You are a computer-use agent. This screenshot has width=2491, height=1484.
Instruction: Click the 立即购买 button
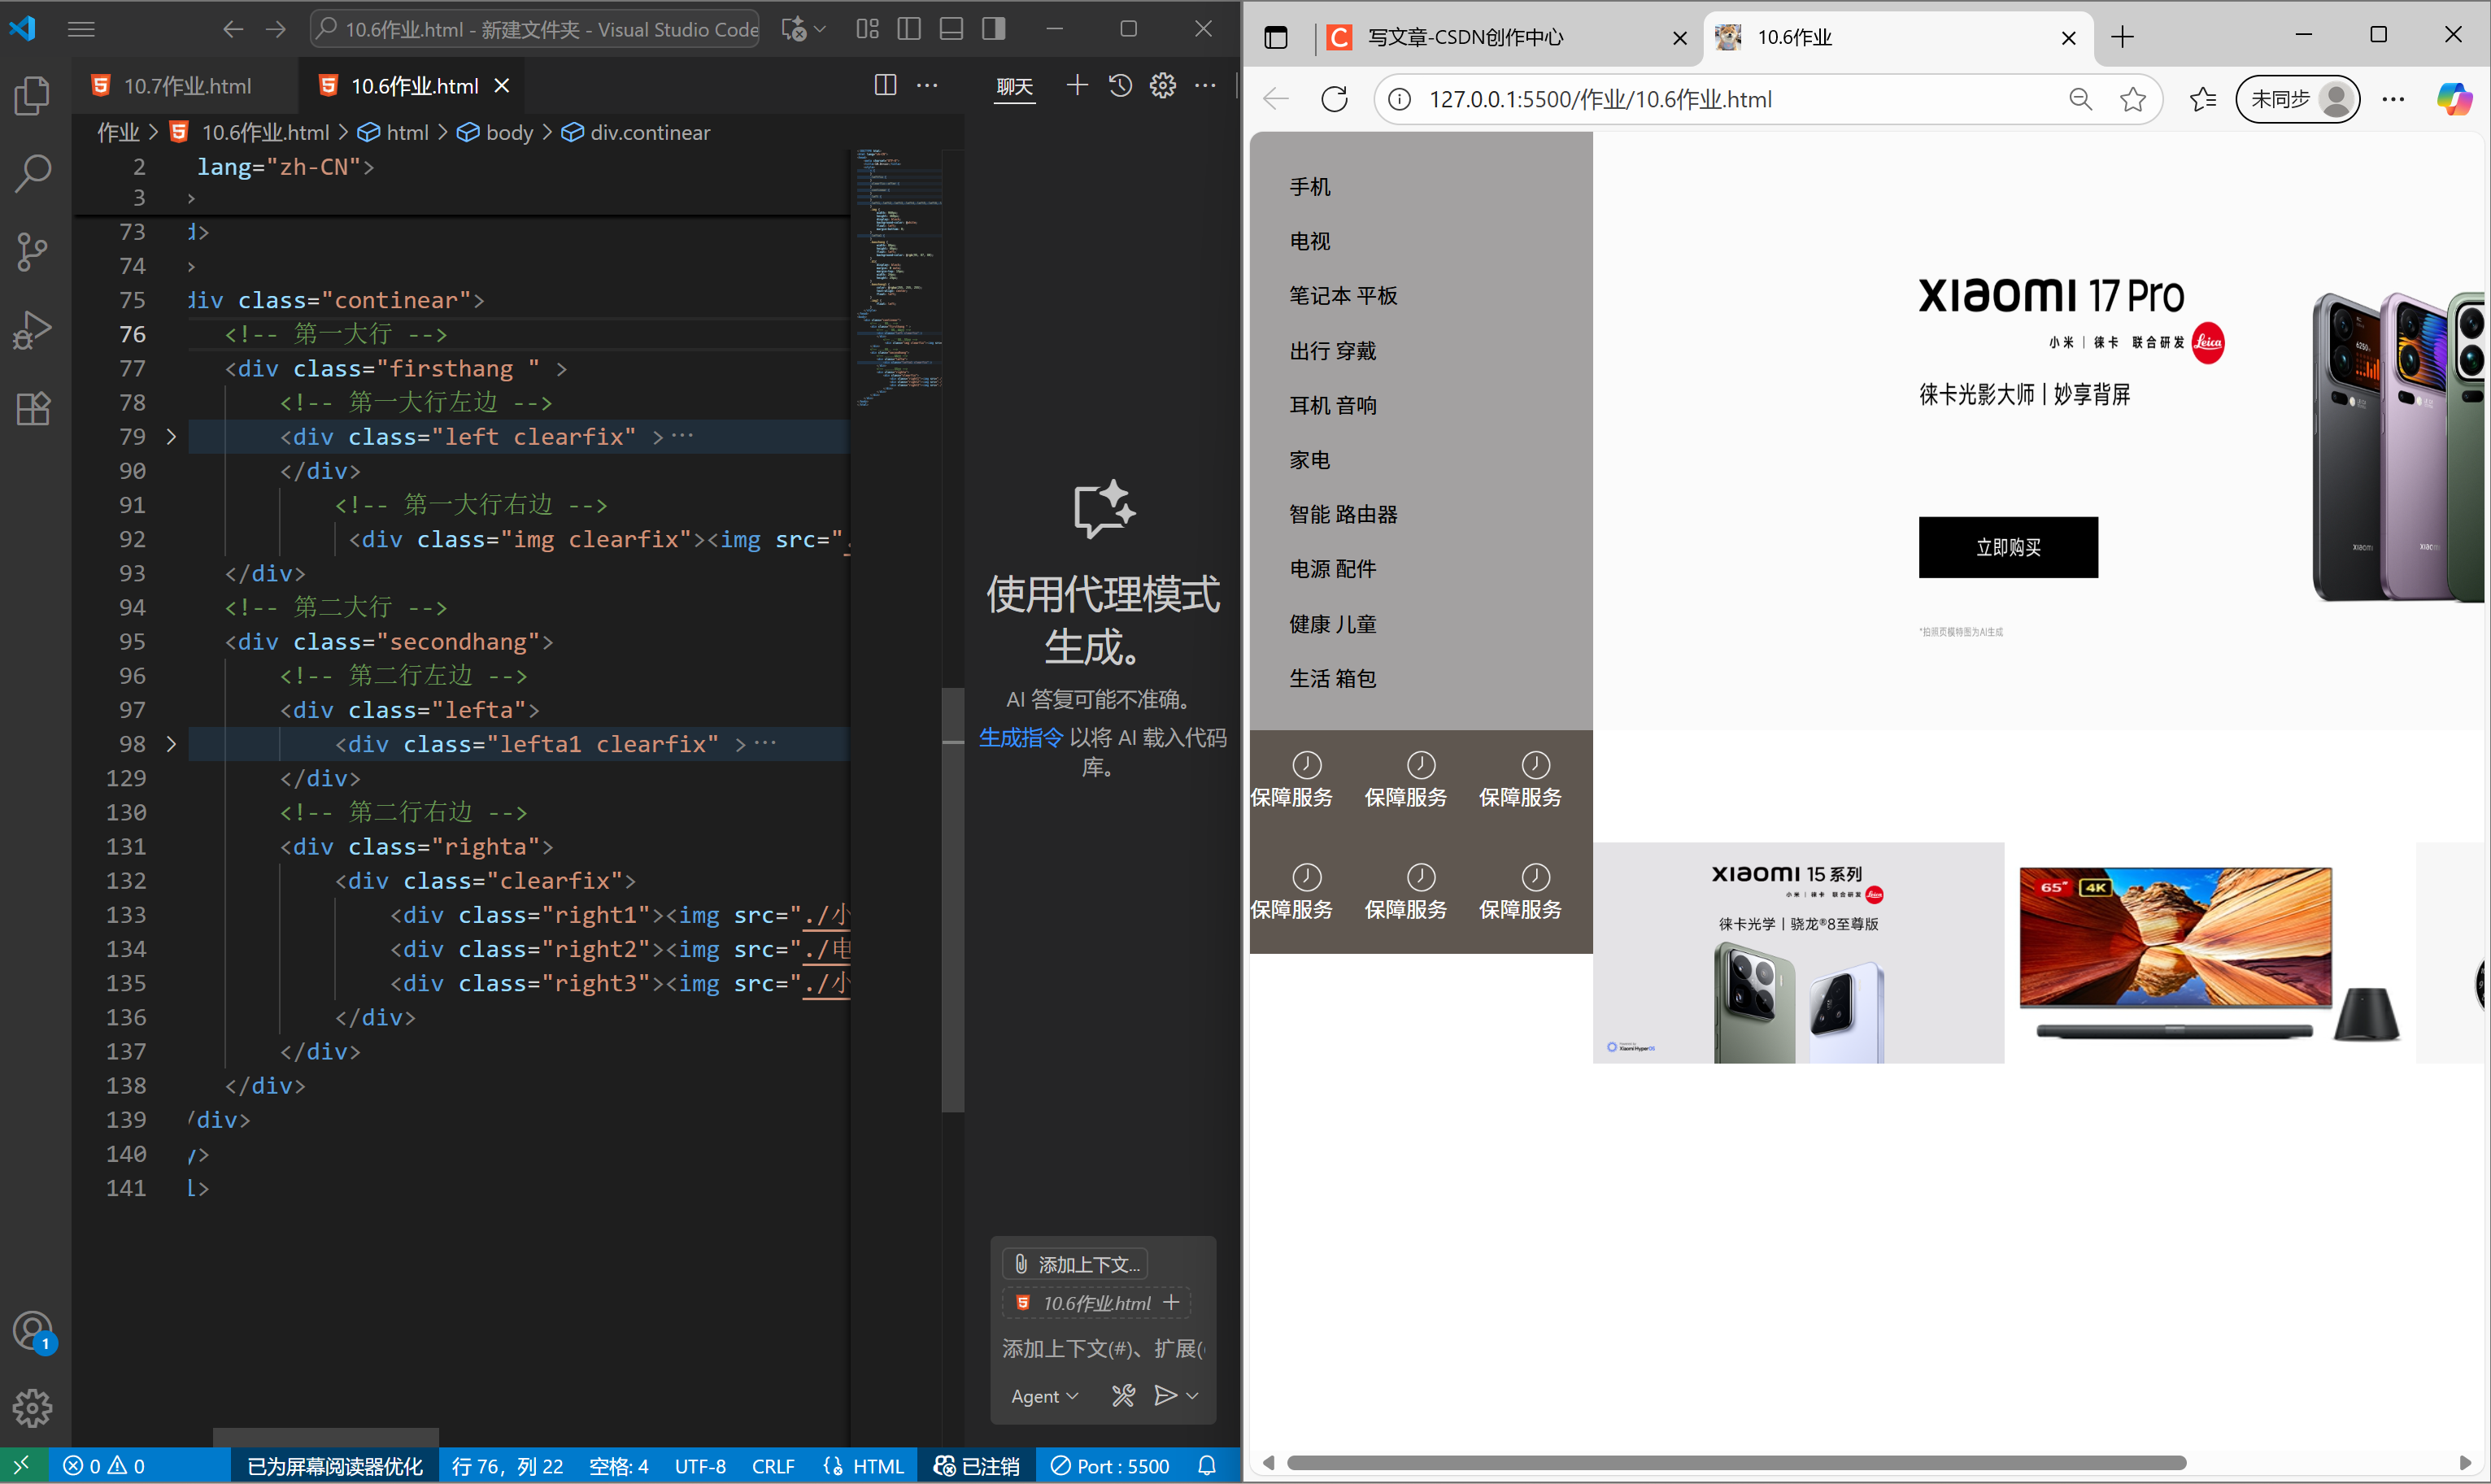tap(2007, 547)
